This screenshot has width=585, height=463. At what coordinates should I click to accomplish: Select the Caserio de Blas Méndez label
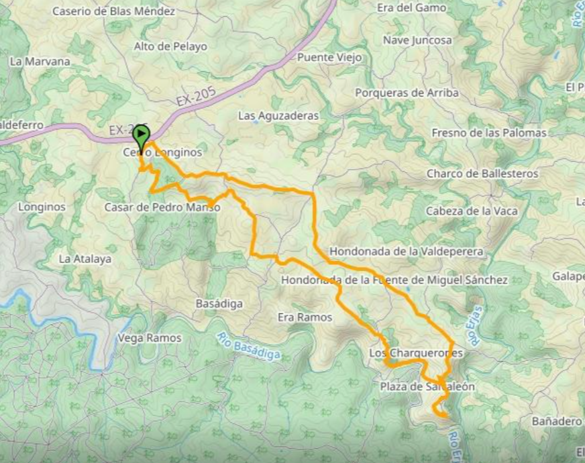point(114,11)
